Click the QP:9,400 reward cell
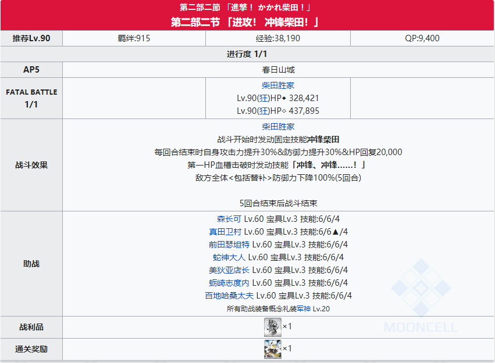Image resolution: width=495 pixels, height=363 pixels. (422, 38)
